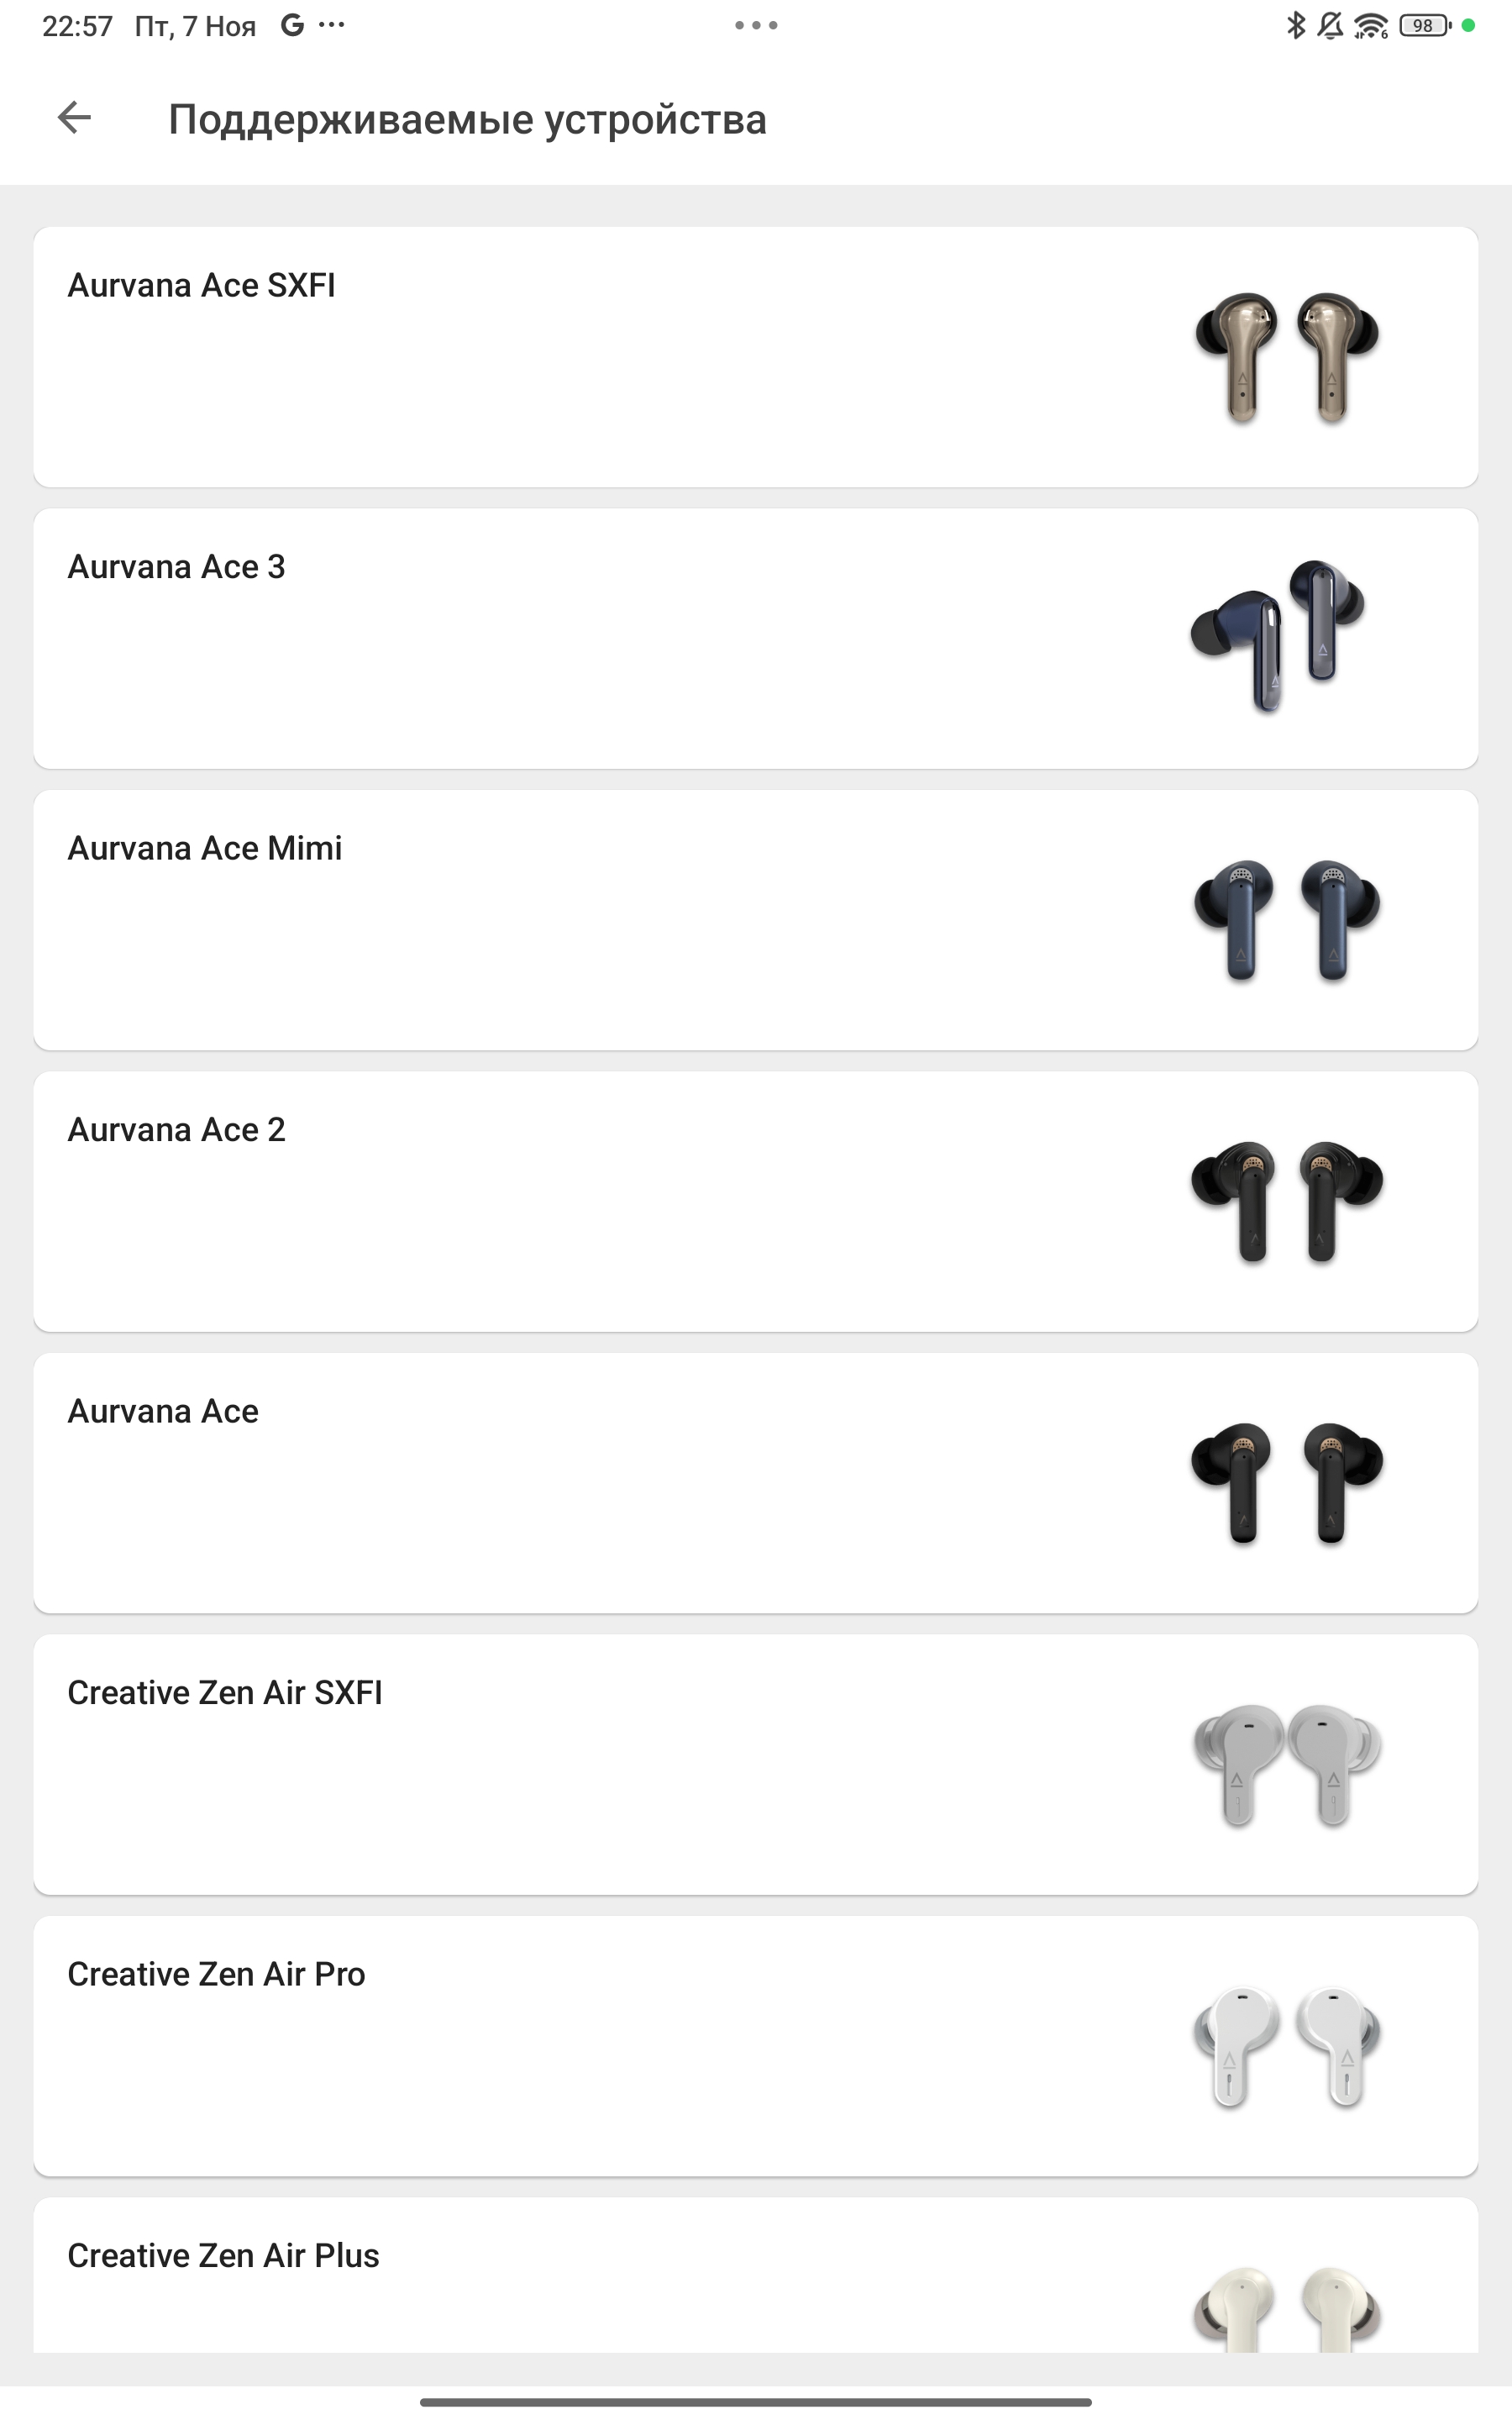Tap the Aurvana Ace SXFI earbuds image
This screenshot has width=1512, height=2420.
[x=1286, y=357]
